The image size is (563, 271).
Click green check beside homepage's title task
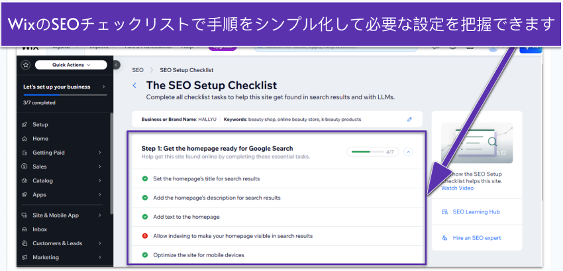point(144,178)
